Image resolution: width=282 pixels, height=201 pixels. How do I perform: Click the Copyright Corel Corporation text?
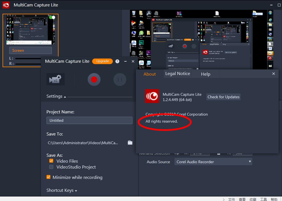(x=177, y=114)
